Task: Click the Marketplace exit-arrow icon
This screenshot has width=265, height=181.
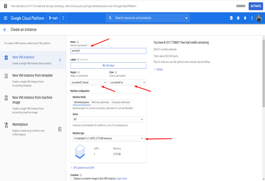Action: 60,129
